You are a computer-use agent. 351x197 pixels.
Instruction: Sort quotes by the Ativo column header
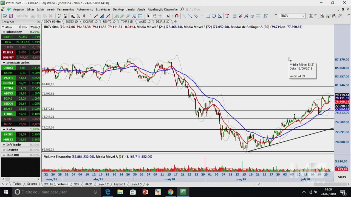coord(8,27)
